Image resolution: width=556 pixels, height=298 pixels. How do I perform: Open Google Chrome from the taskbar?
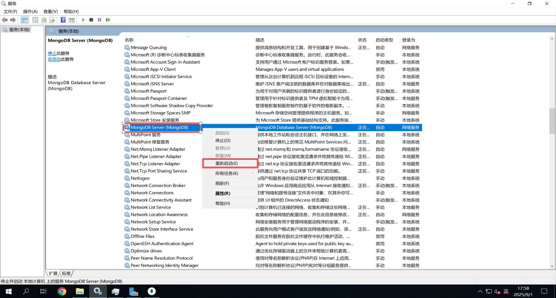click(x=62, y=292)
